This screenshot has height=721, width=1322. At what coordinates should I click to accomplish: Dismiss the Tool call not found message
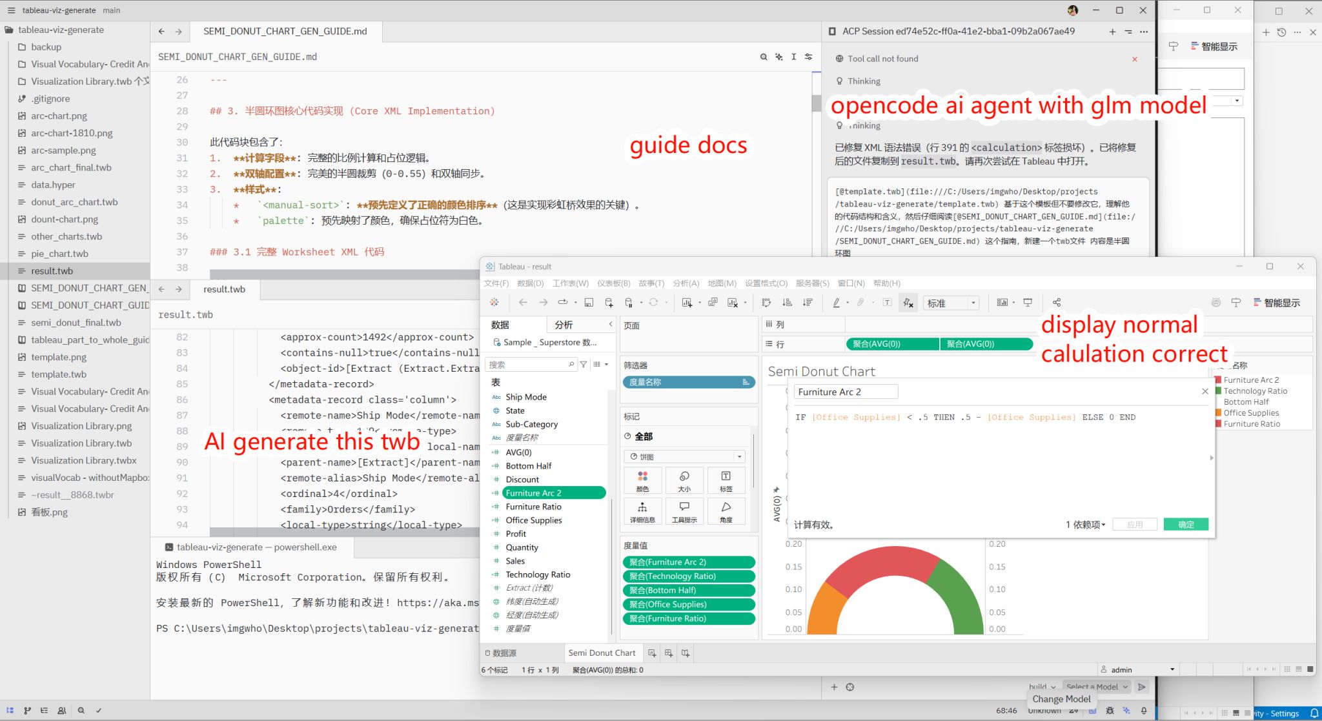click(1135, 59)
